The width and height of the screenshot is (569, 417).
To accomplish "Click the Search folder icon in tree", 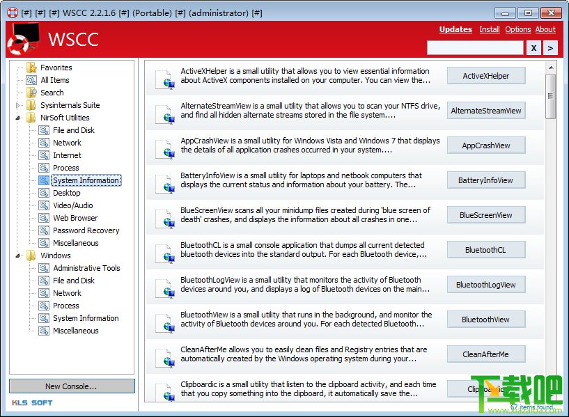I will (x=31, y=93).
